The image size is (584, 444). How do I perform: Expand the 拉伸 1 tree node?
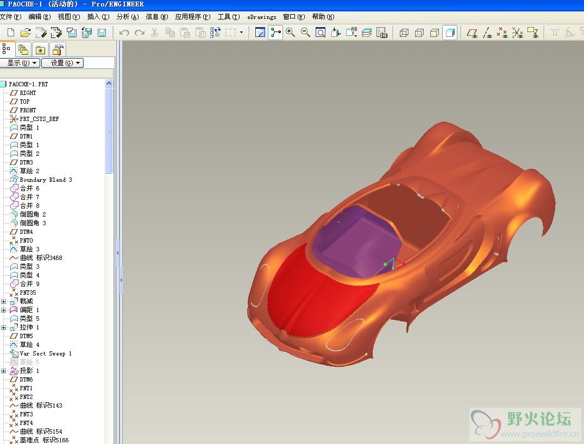(x=4, y=327)
